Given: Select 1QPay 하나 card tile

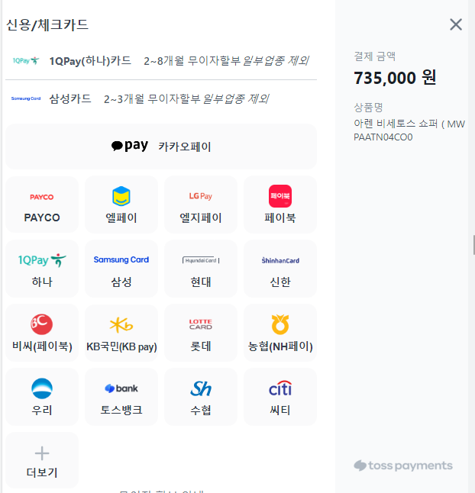Looking at the screenshot, I should 42,269.
